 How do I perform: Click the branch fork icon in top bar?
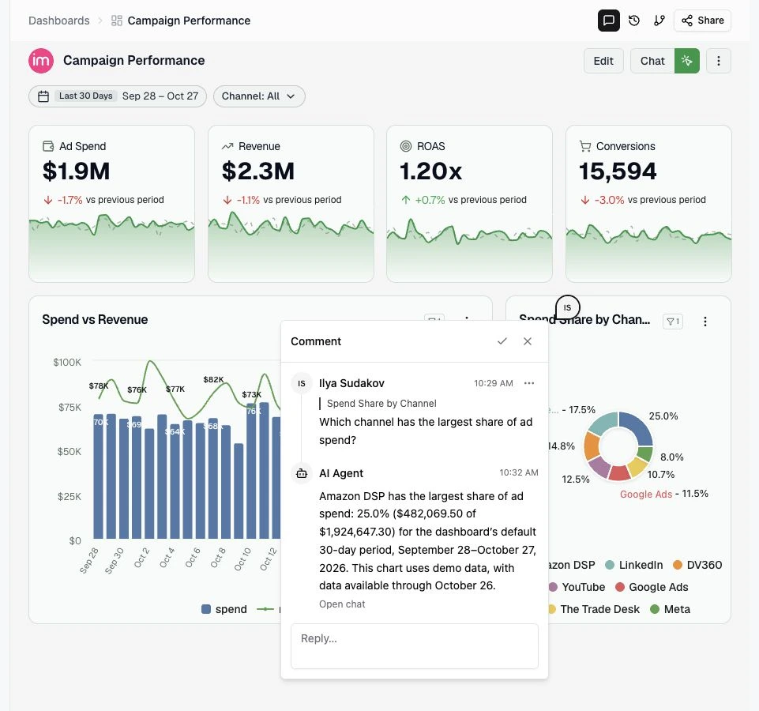pyautogui.click(x=659, y=21)
